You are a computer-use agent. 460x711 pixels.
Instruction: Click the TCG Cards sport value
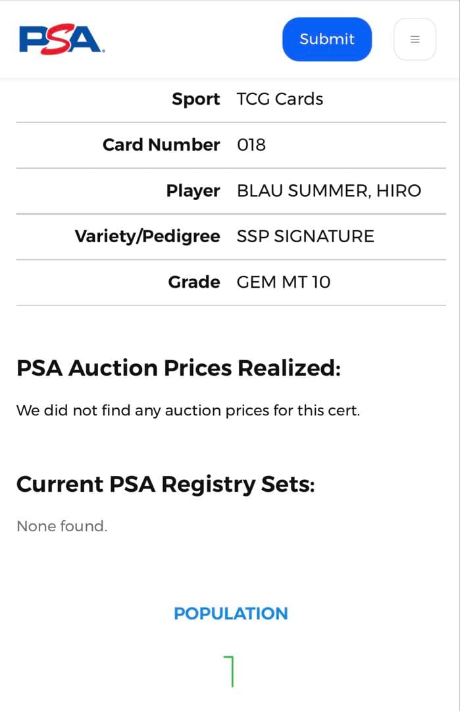pos(280,99)
